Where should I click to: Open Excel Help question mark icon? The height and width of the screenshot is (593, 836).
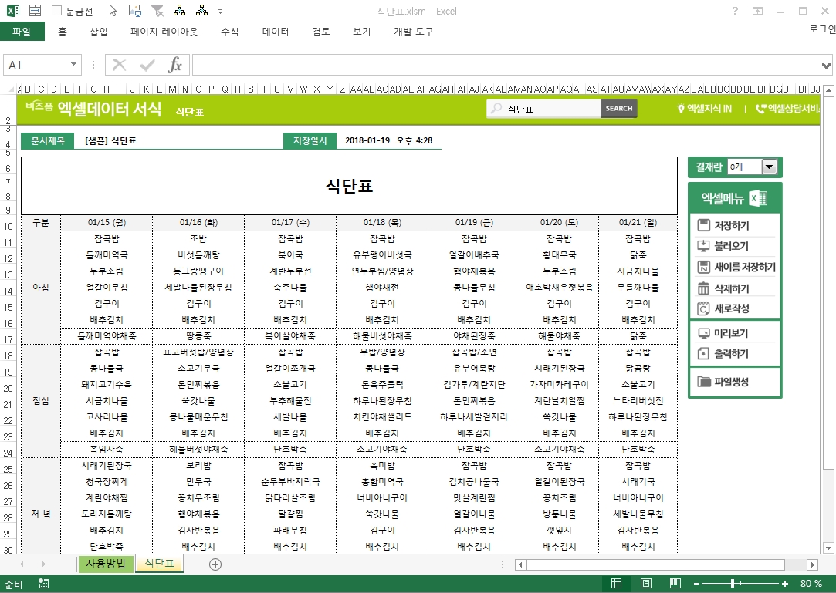click(735, 11)
